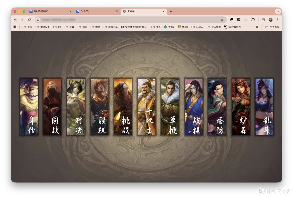Open the 塔防 tower defense card
This screenshot has width=293, height=197.
217,107
